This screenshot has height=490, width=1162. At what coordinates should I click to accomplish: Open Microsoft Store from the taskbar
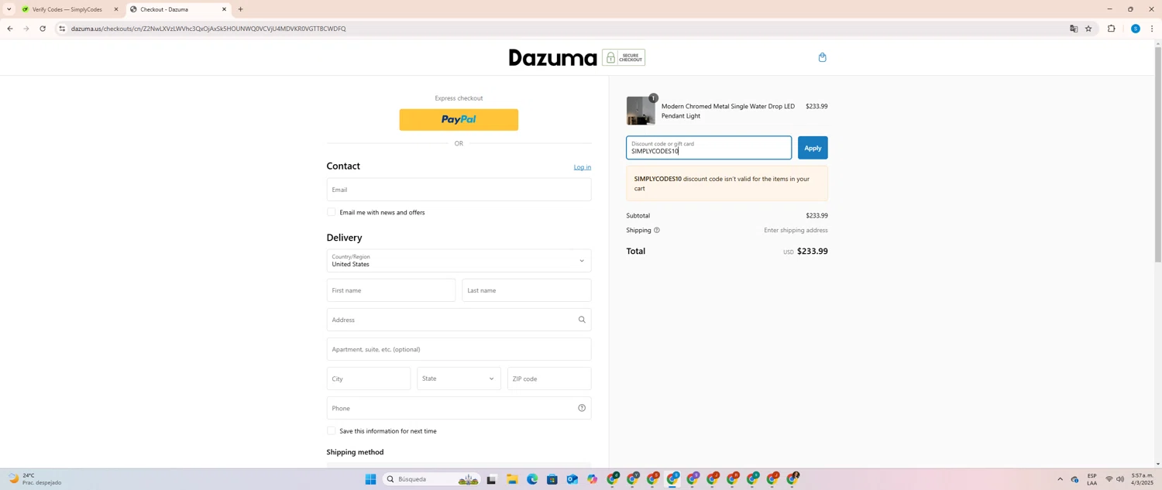[552, 480]
